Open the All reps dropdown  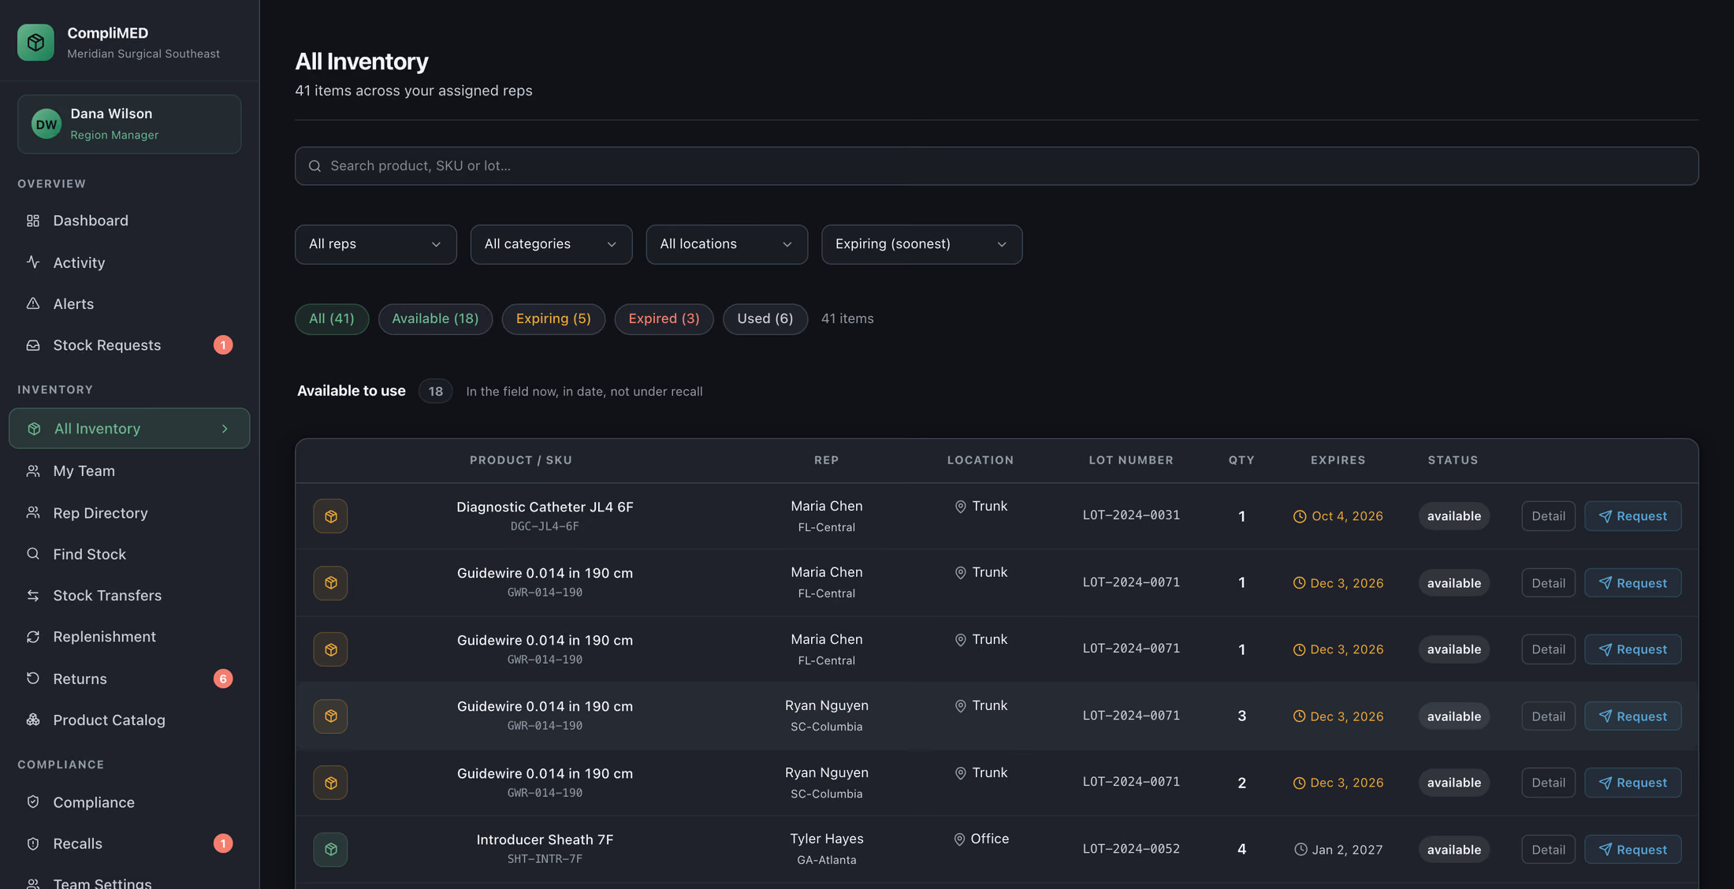(x=376, y=244)
